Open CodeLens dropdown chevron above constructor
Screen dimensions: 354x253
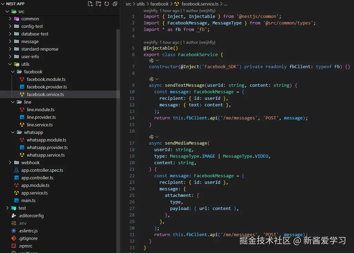(157, 61)
